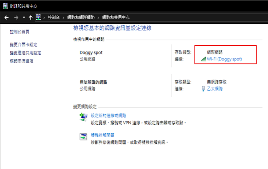
Task: Open 設定新的連線或網路 link
Action: coord(108,116)
